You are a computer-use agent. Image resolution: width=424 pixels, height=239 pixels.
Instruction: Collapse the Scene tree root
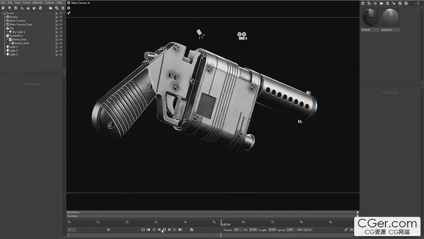point(2,13)
